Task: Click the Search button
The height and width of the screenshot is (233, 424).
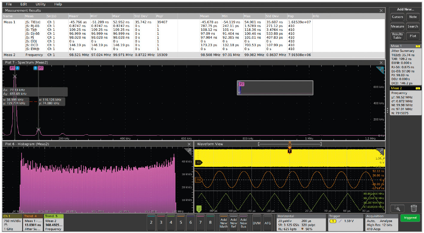Action: [413, 26]
